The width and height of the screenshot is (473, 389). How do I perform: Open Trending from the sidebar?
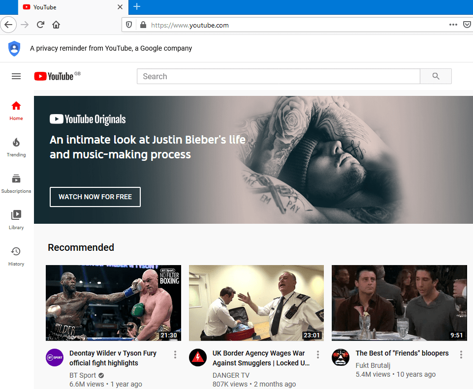click(16, 147)
